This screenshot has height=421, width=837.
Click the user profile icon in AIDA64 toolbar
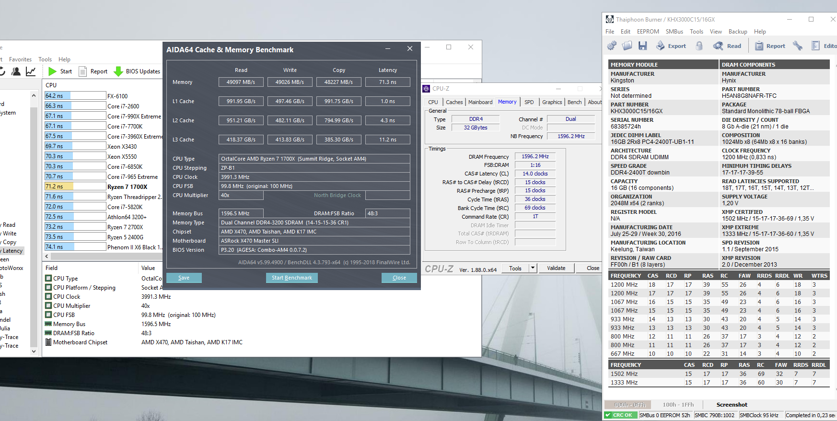coord(16,71)
